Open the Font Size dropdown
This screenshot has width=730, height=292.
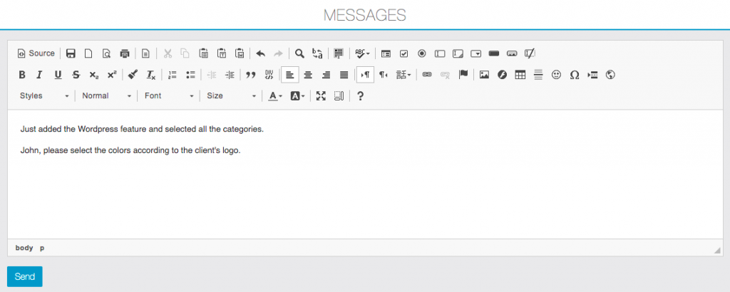click(231, 96)
